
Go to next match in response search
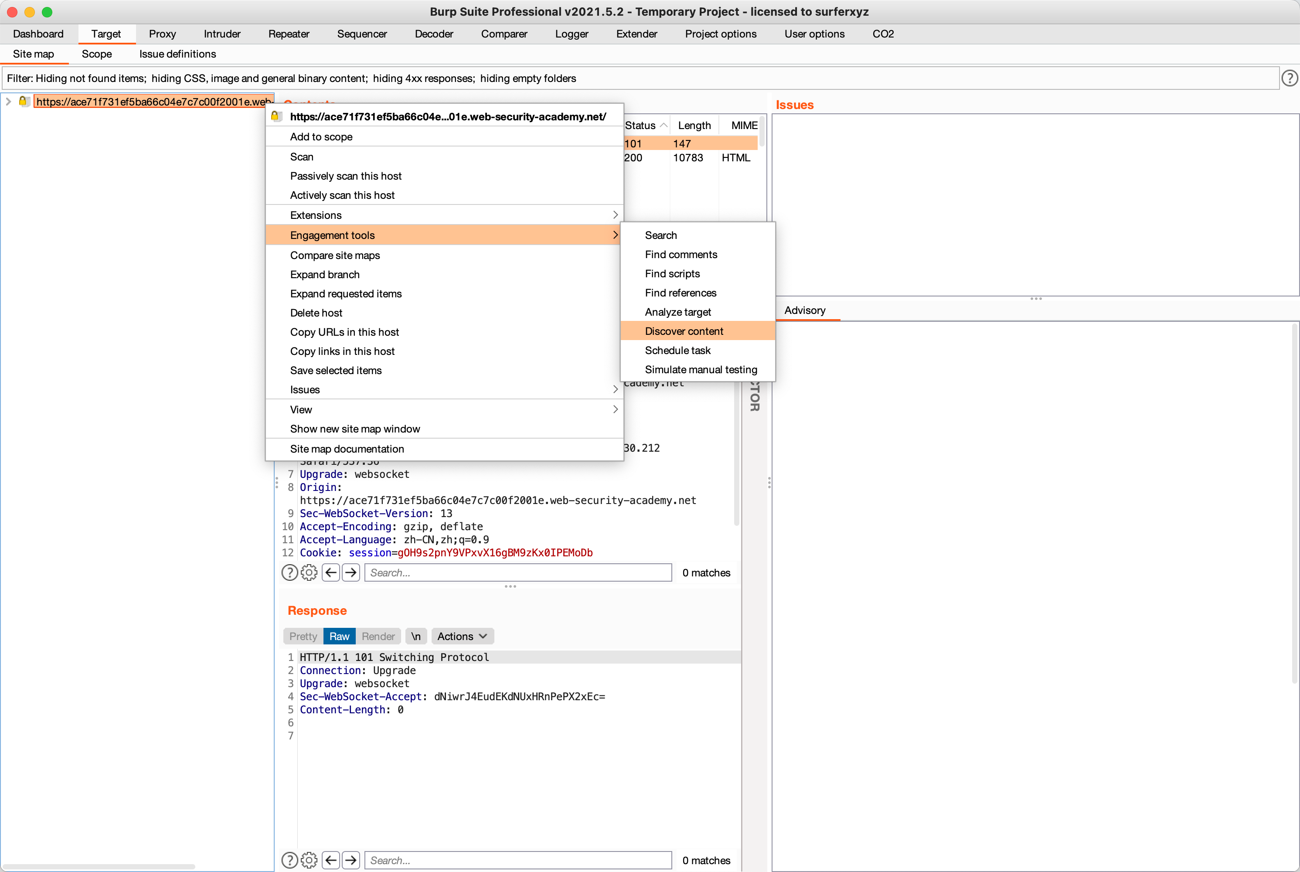(x=351, y=860)
